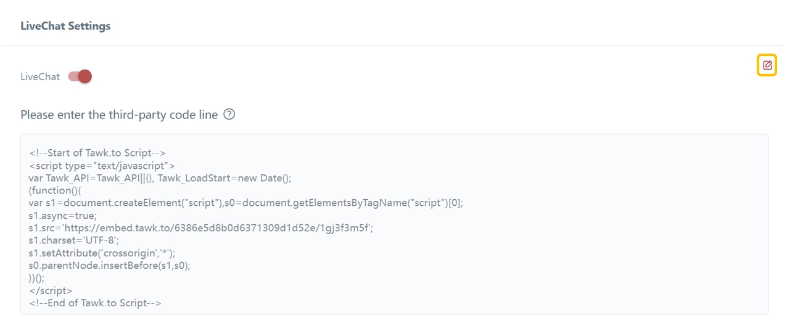Click the closing </script> tag line
Image resolution: width=787 pixels, height=326 pixels.
tap(51, 290)
